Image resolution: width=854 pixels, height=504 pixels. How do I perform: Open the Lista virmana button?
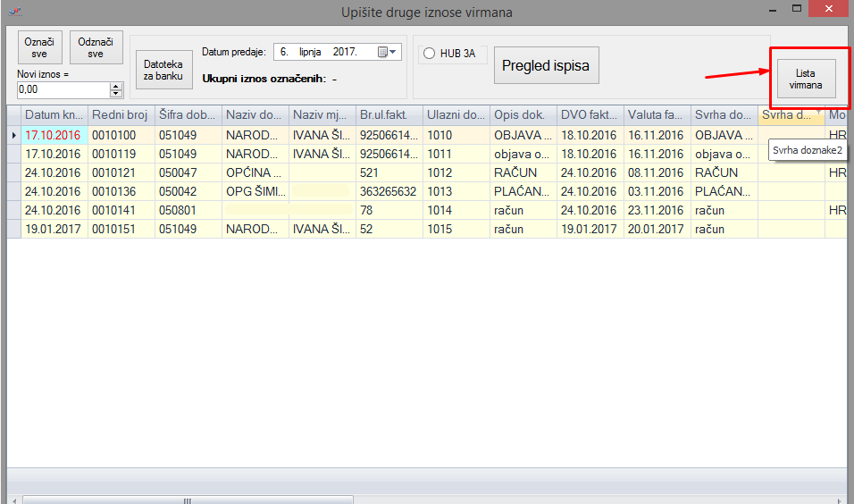(805, 79)
